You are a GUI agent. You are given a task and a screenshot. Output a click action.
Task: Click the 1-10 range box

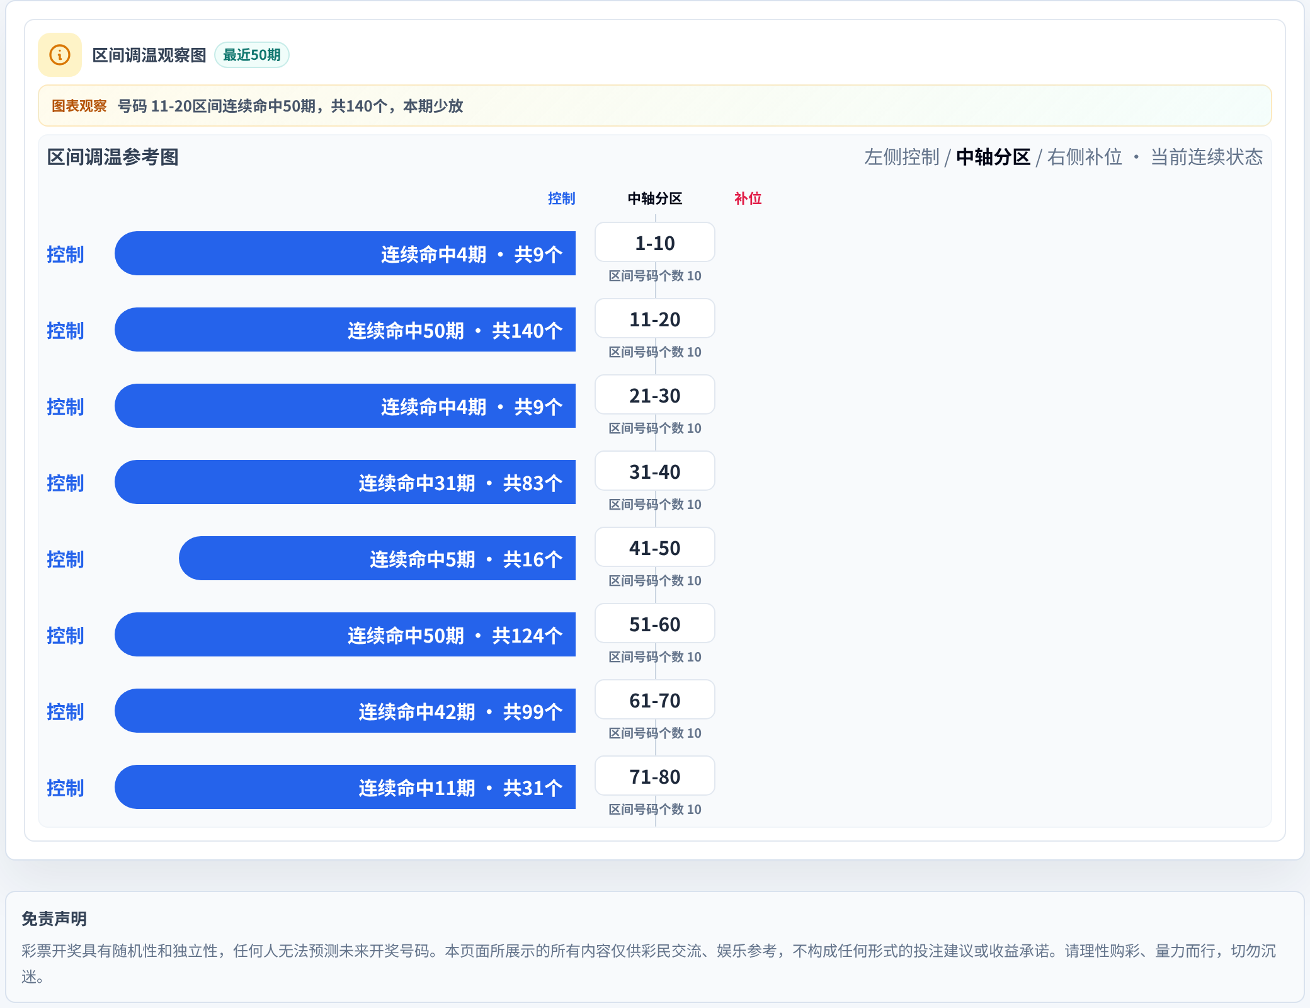[x=655, y=243]
